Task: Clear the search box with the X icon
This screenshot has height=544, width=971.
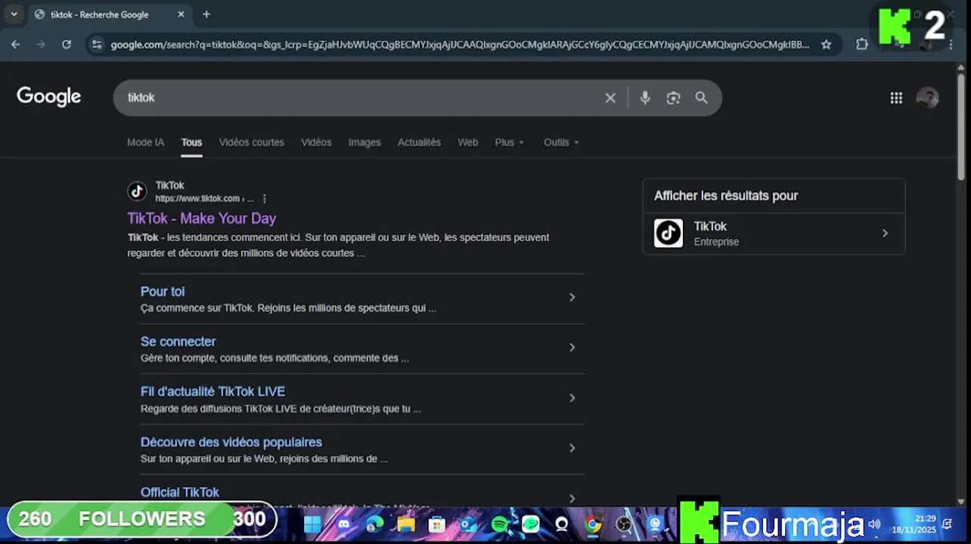Action: pos(610,97)
